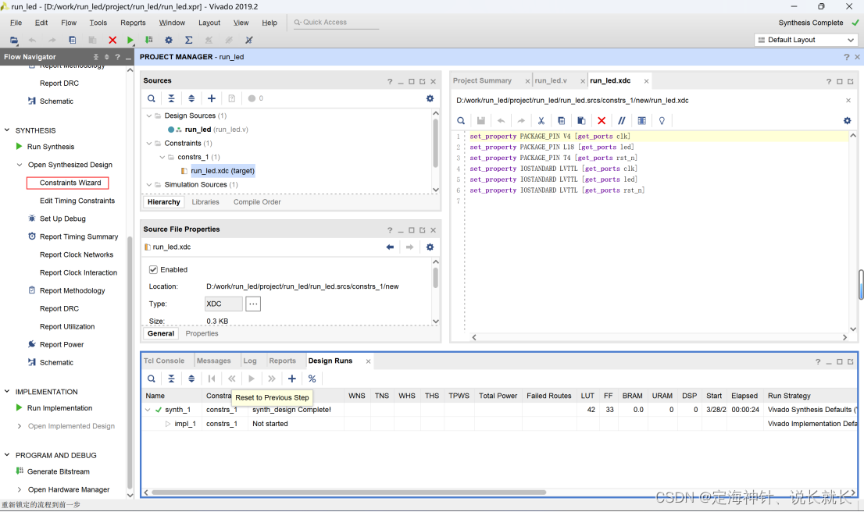864x512 pixels.
Task: Open Report Utilization
Action: 67,326
